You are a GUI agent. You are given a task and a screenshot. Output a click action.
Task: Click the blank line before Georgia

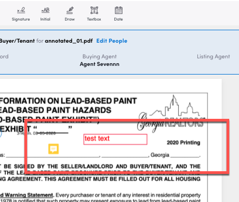[x=125, y=156]
